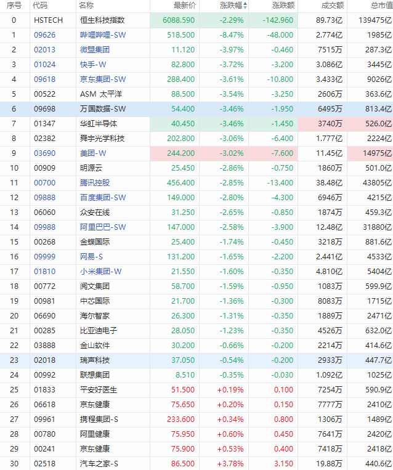
Task: Select 阅文集团 row name
Action: pyautogui.click(x=95, y=286)
